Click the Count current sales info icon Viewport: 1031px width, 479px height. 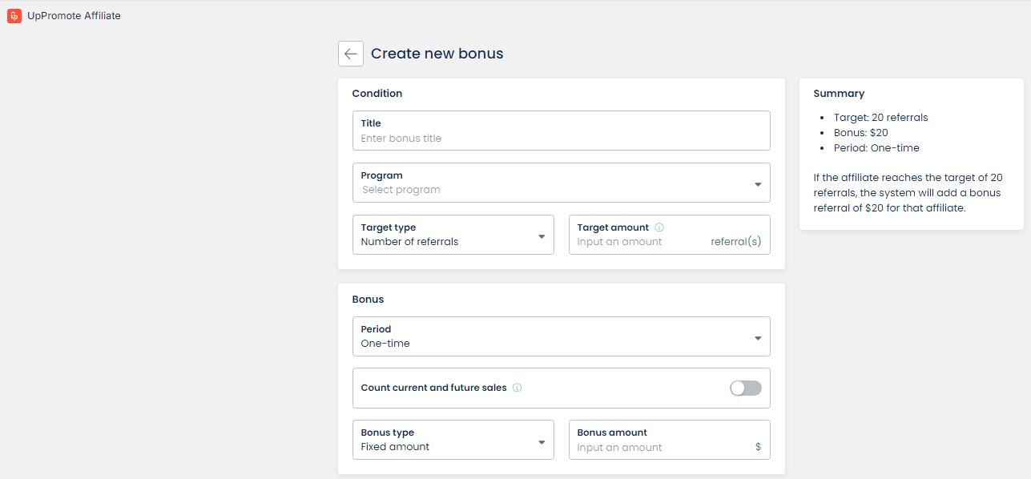517,388
